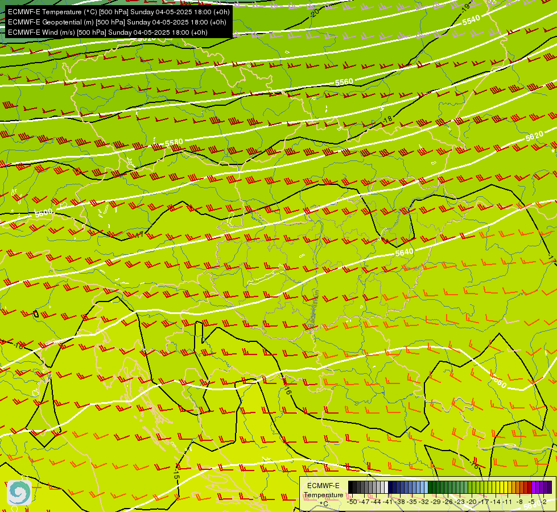This screenshot has height=512, width=557.
Task: Pick the lightest sky-blue legend swatch
Action: (x=426, y=487)
